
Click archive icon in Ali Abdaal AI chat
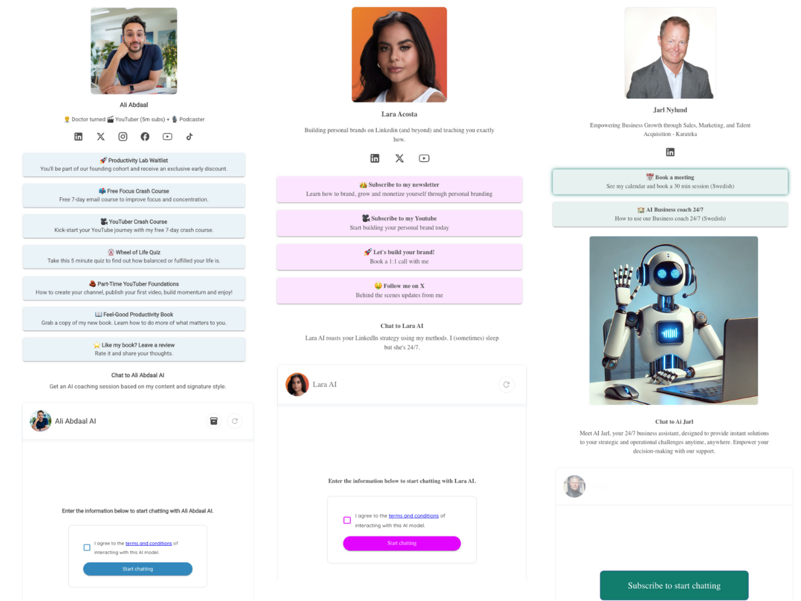pyautogui.click(x=214, y=421)
